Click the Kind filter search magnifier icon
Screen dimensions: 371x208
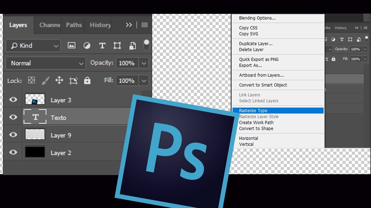click(x=14, y=46)
